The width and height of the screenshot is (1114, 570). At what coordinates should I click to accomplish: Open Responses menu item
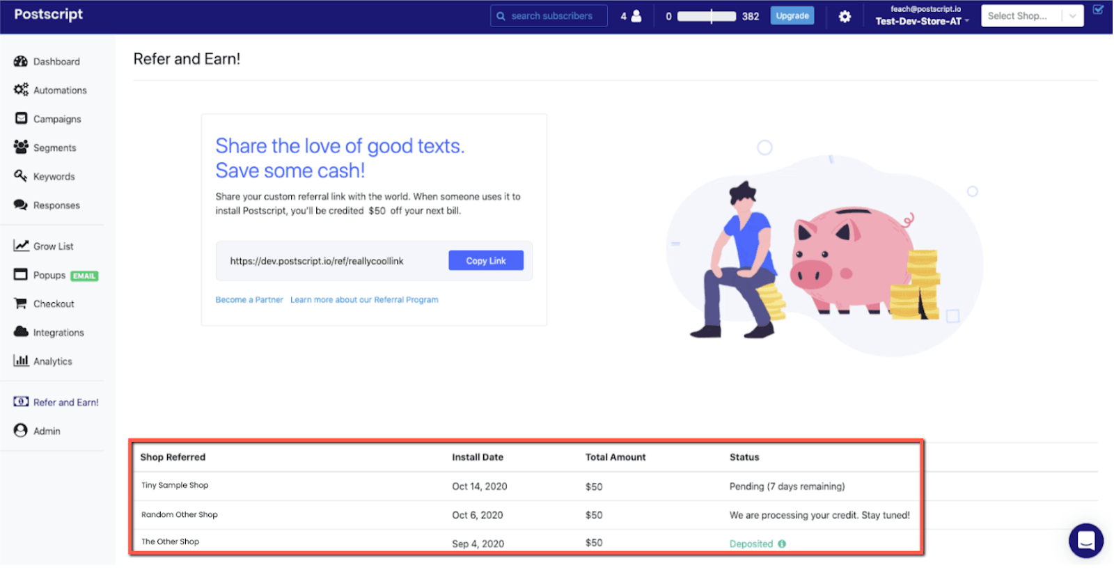point(56,205)
